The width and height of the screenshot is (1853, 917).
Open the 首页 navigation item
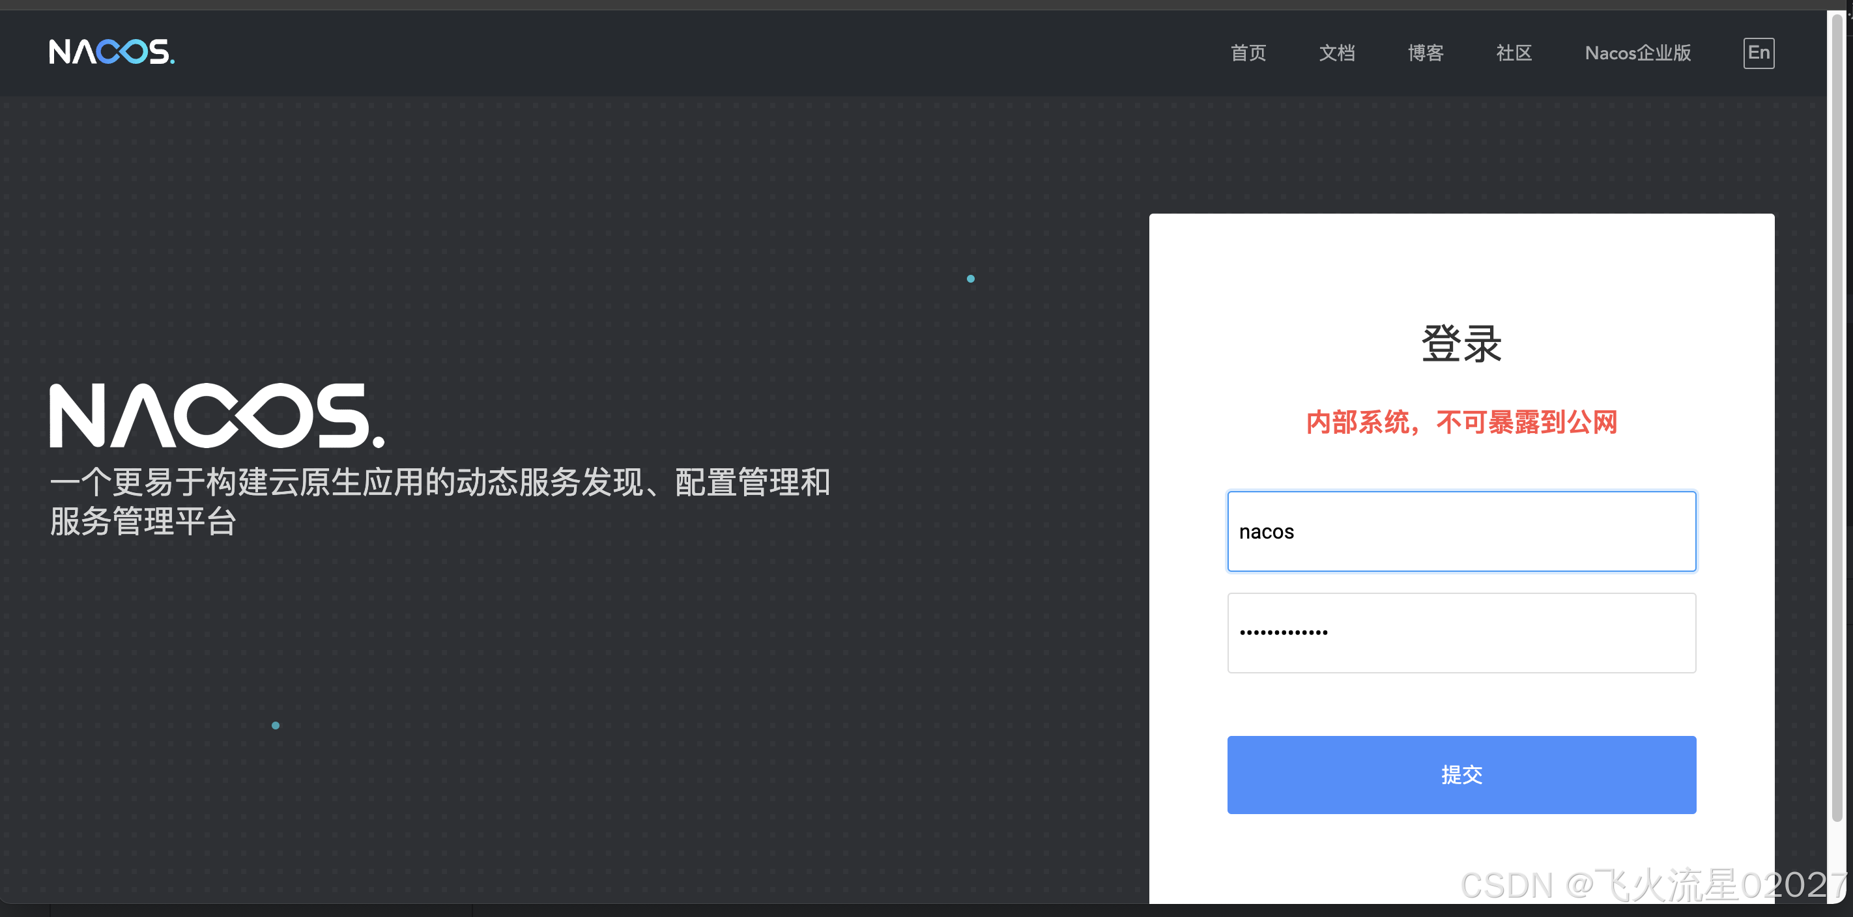[x=1248, y=53]
